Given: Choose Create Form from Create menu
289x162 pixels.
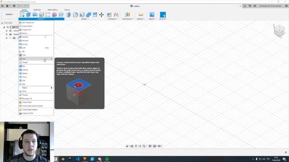Looking at the screenshot, I should click(36, 30).
